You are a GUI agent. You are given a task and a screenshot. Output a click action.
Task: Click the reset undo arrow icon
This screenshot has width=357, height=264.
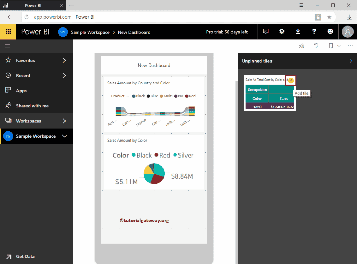316,46
